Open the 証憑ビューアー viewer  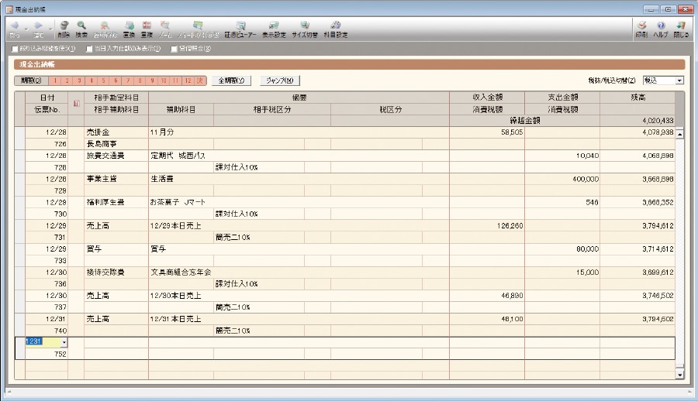(x=240, y=29)
